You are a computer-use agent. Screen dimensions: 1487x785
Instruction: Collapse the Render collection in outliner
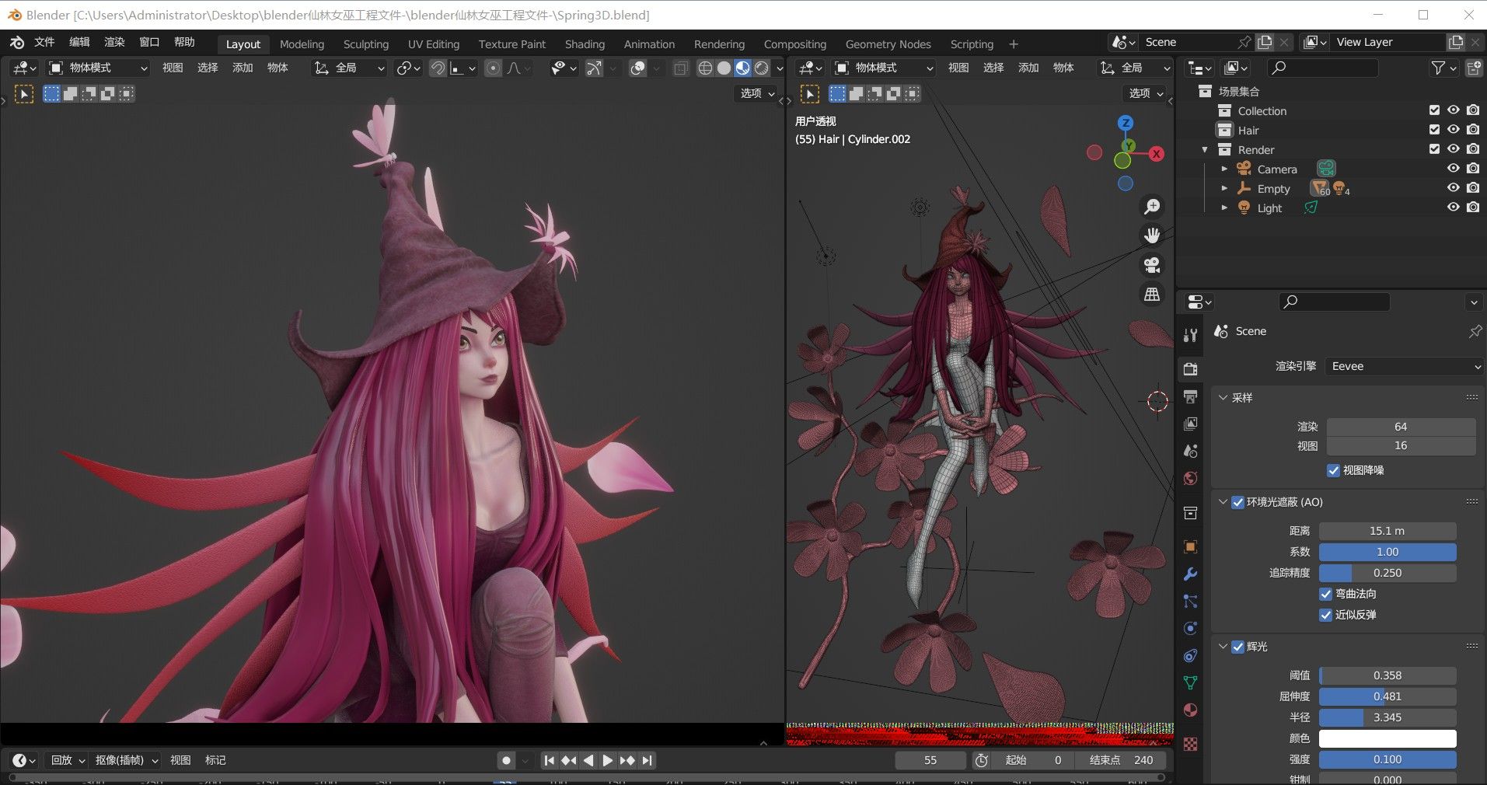[x=1205, y=149]
